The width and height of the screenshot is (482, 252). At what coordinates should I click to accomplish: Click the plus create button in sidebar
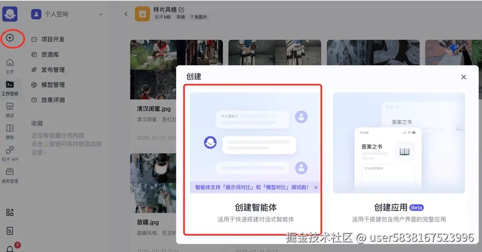[x=10, y=38]
